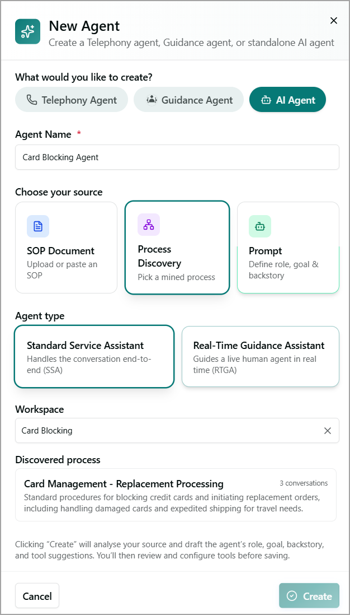Select the Guidance Agent option
The image size is (350, 615).
(x=189, y=100)
